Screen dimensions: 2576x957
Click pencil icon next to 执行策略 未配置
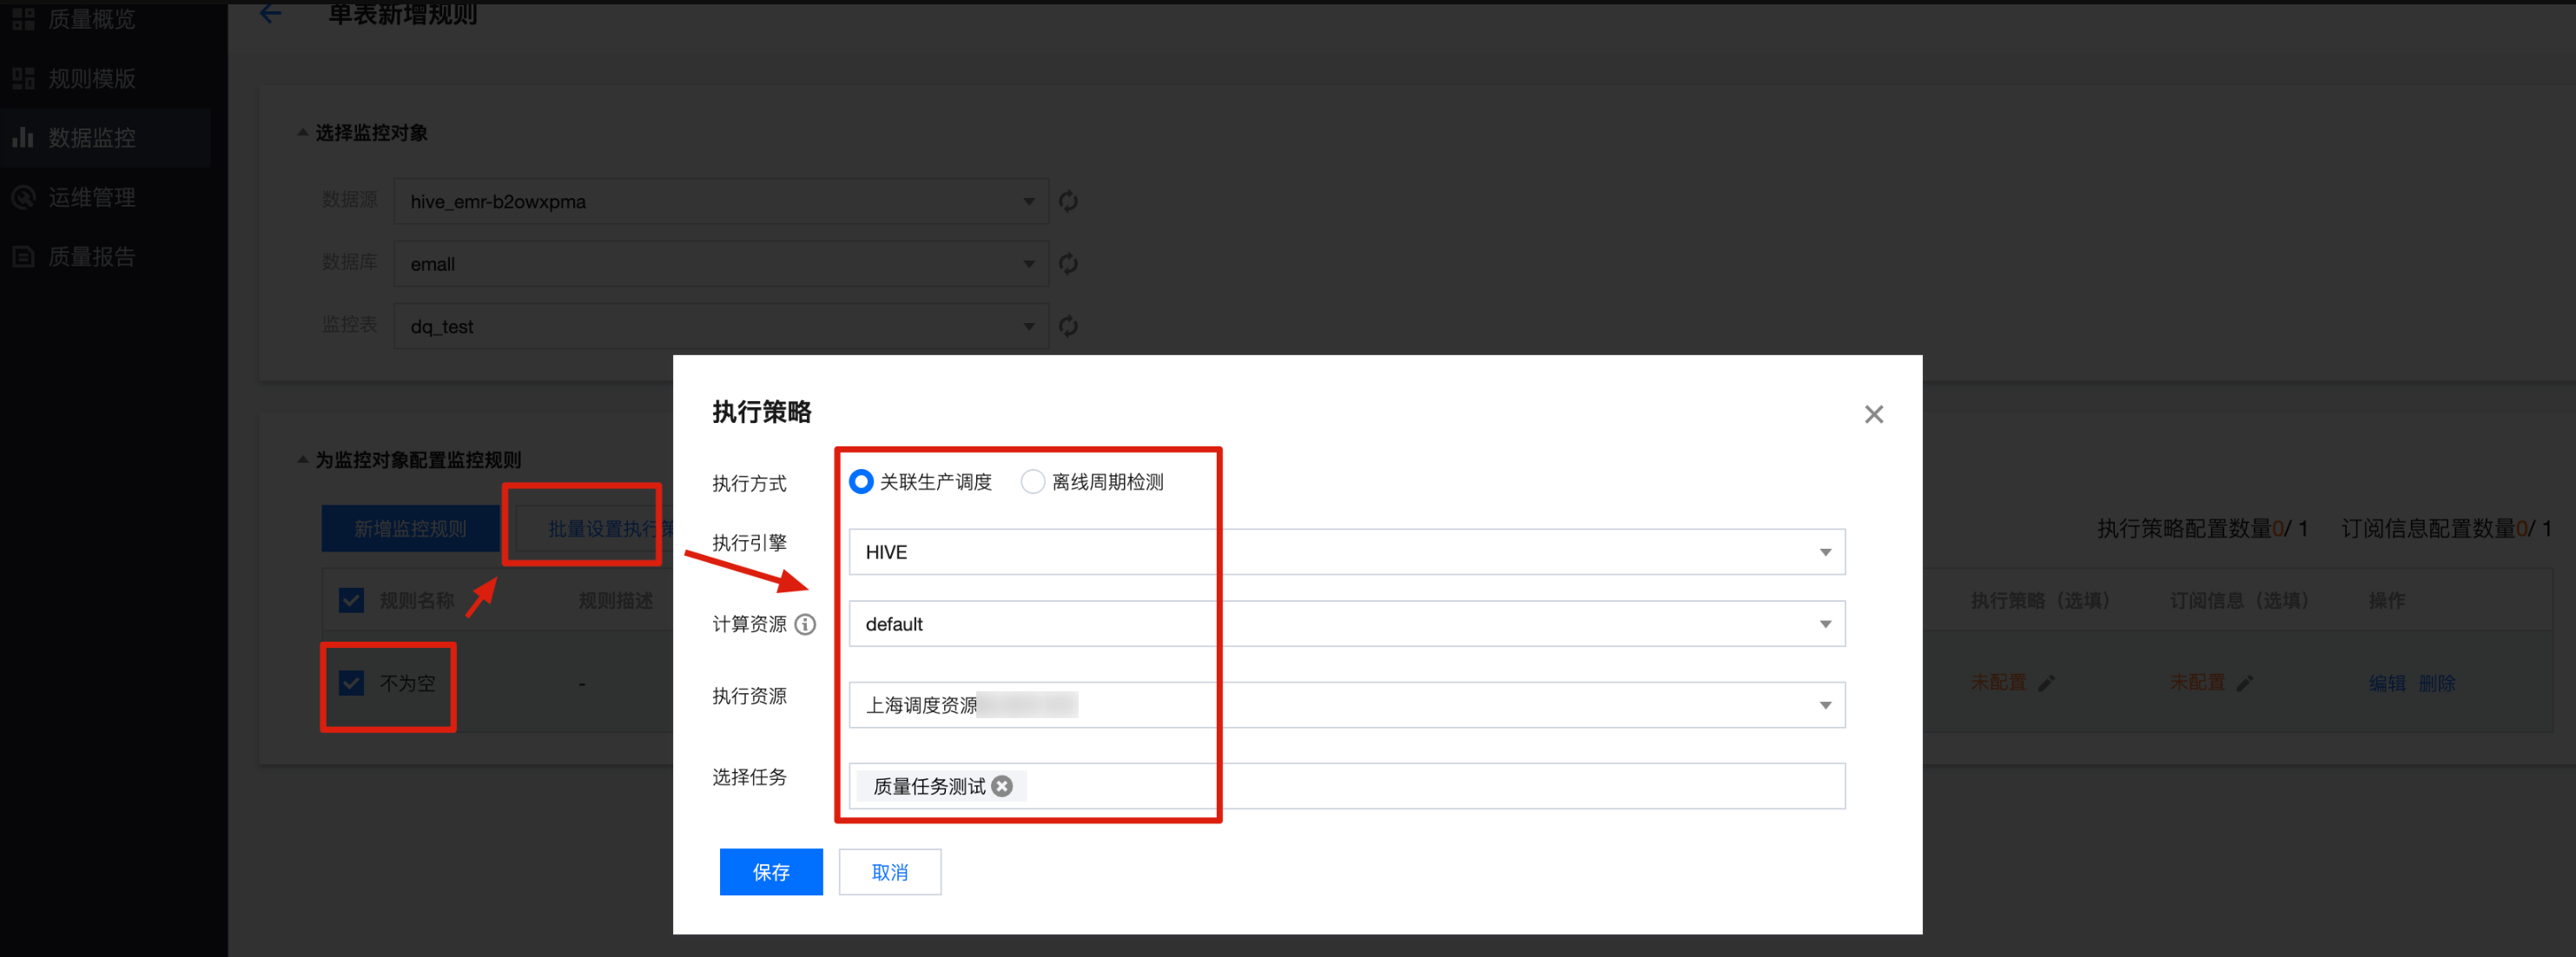[x=2047, y=683]
